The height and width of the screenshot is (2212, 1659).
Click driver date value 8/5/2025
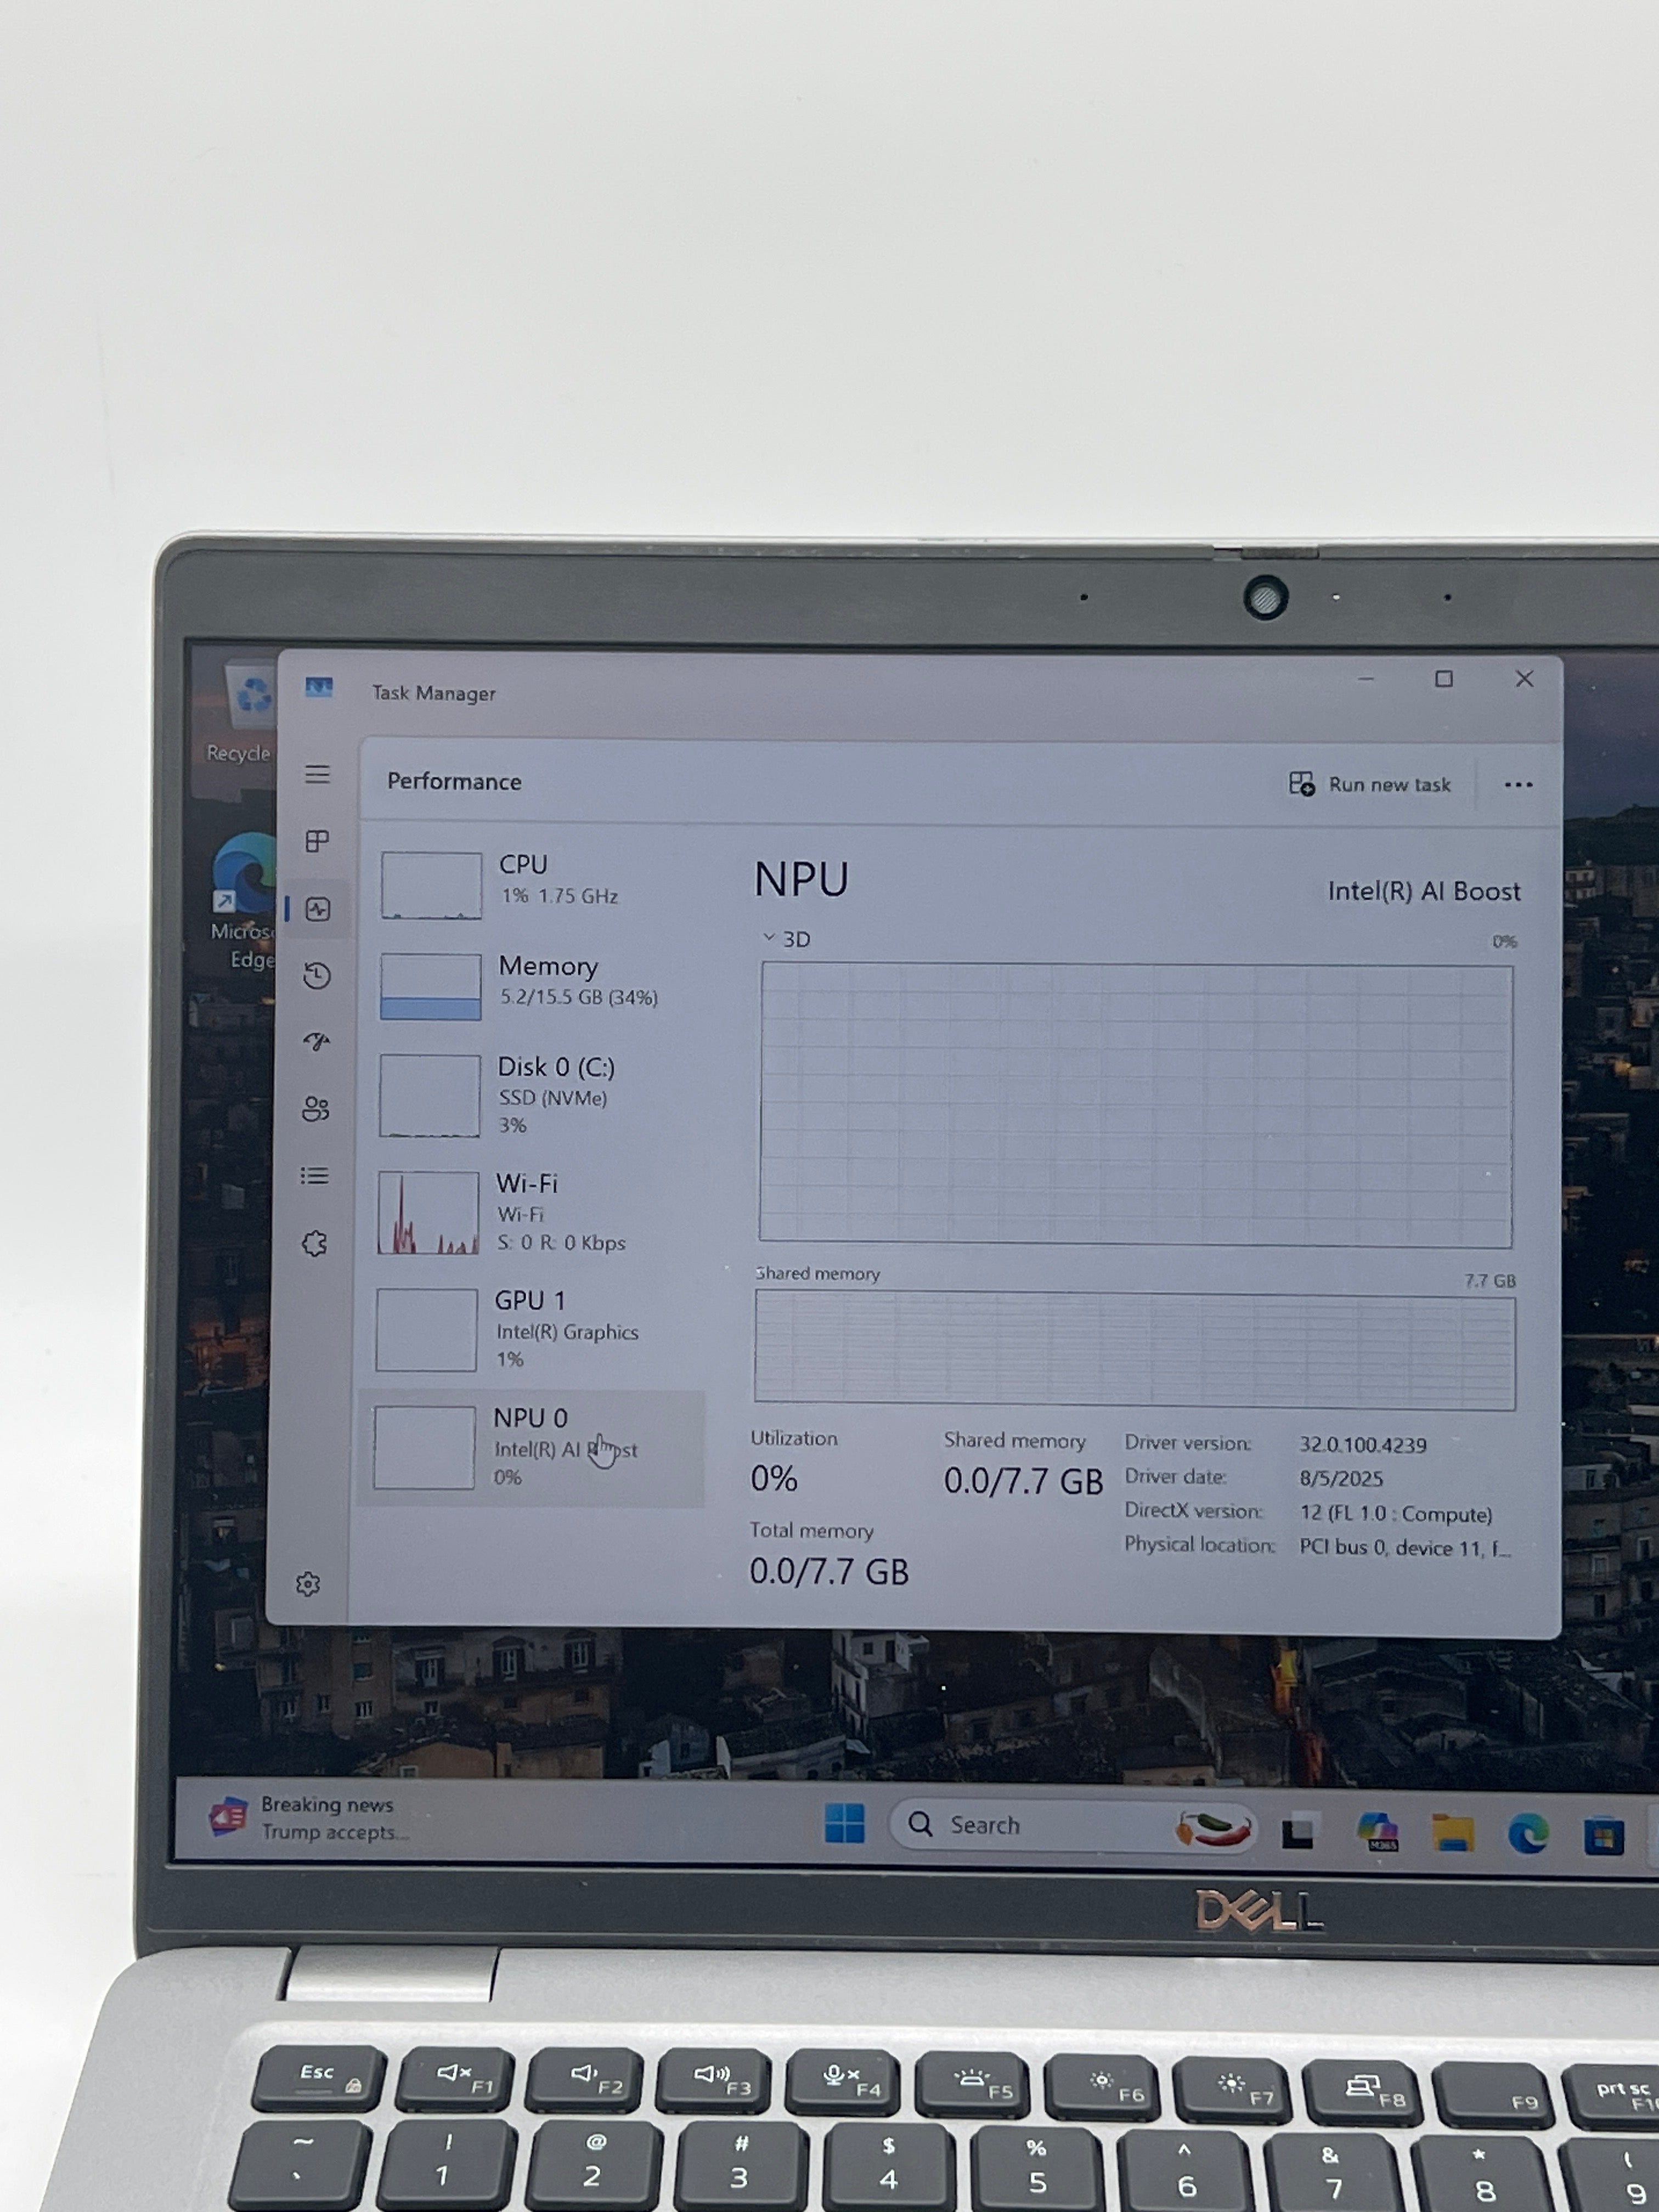pyautogui.click(x=1341, y=1478)
